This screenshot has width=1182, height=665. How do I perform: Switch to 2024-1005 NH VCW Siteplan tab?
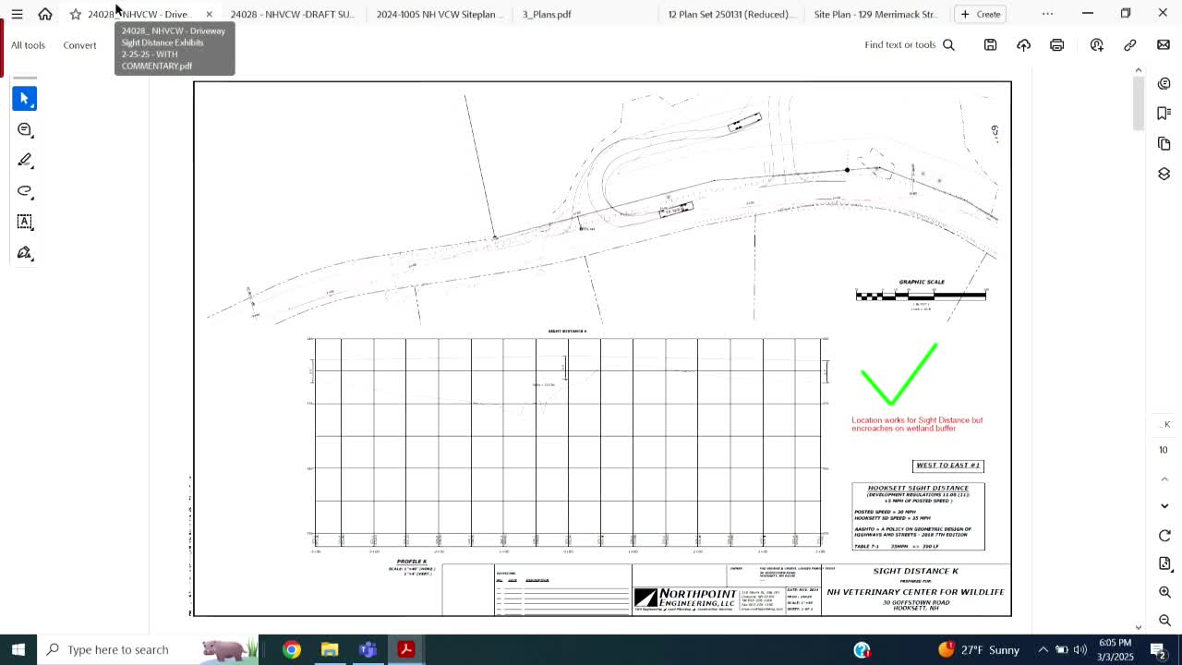[x=440, y=14]
